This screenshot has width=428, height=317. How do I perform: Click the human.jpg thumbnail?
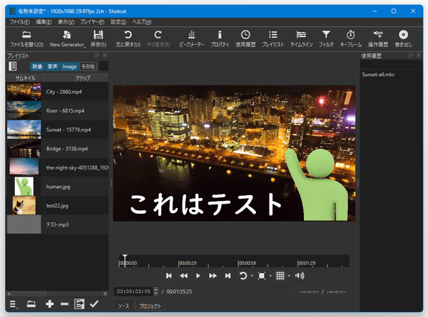[24, 187]
